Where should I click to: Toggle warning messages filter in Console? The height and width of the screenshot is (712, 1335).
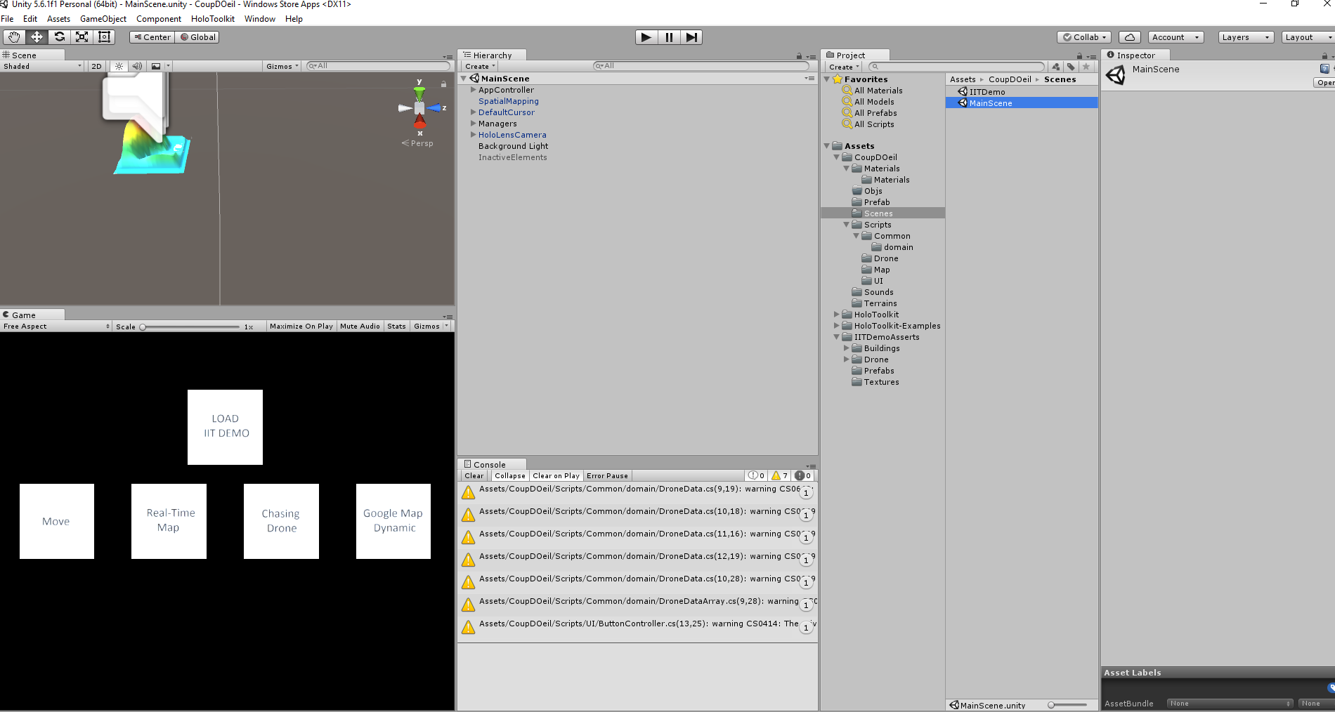pos(780,475)
